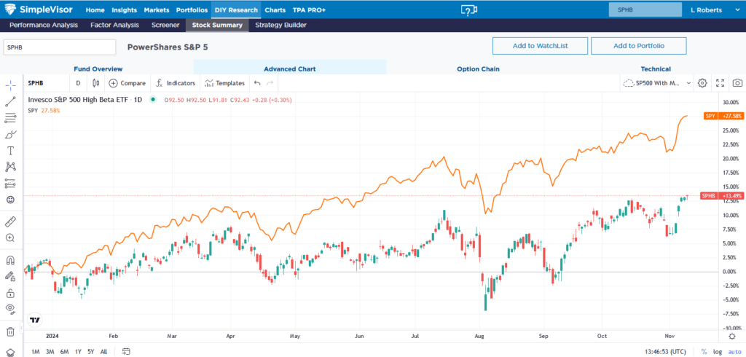Toggle log scale

717,352
